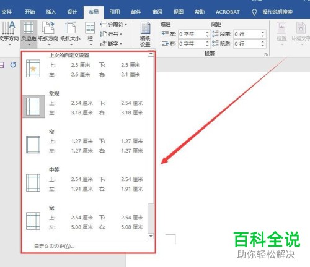Click 自定义页边距(A)... custom margins
The image size is (310, 267).
(54, 246)
